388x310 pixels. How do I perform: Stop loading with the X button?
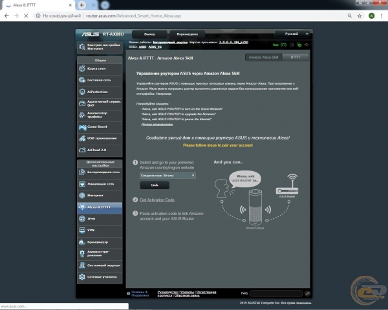point(26,15)
